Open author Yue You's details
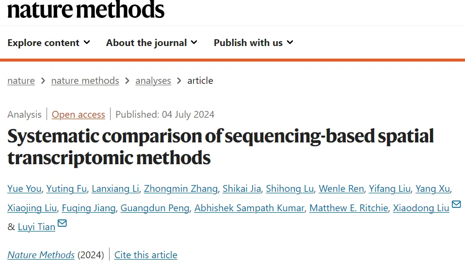Screen dimensions: 465x264 24,189
